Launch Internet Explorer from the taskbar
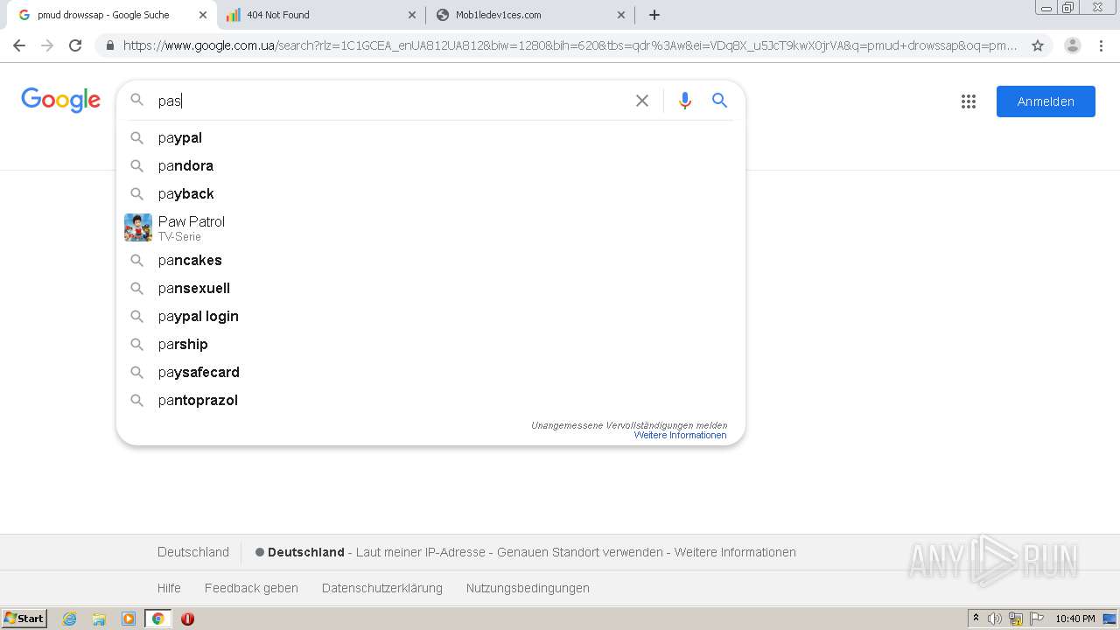This screenshot has height=630, width=1120. point(69,619)
